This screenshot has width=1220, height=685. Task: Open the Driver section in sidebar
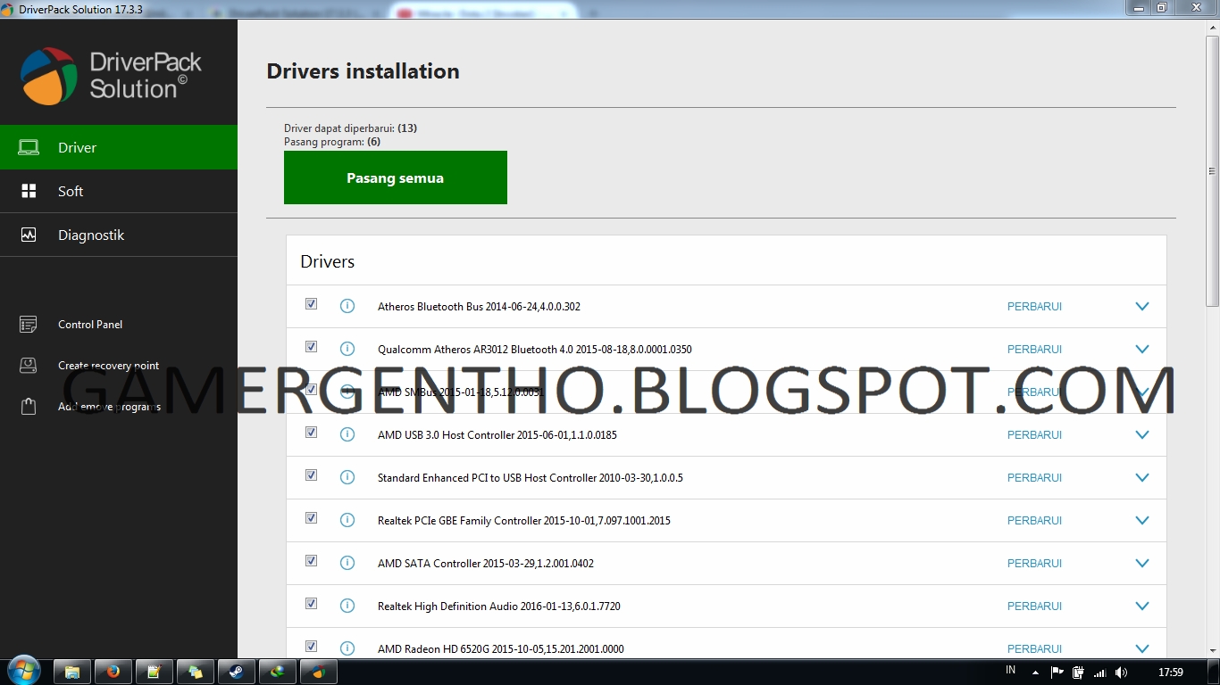[x=119, y=147]
